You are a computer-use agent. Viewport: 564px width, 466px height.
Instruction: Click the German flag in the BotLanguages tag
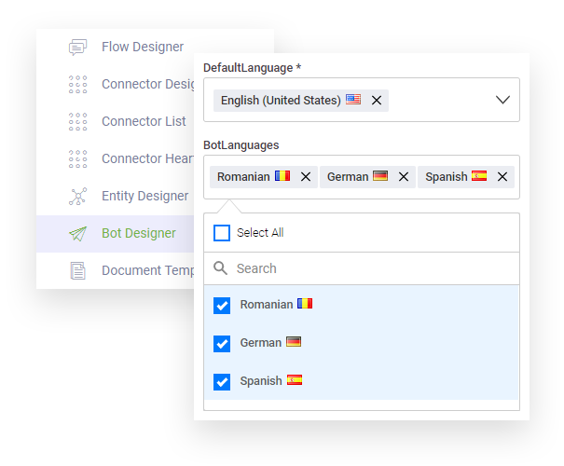(380, 176)
